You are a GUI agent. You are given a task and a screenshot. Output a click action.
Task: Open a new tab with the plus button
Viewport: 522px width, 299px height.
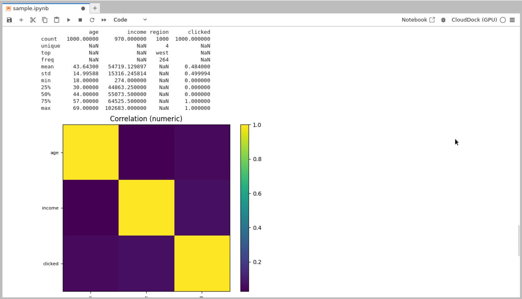95,8
